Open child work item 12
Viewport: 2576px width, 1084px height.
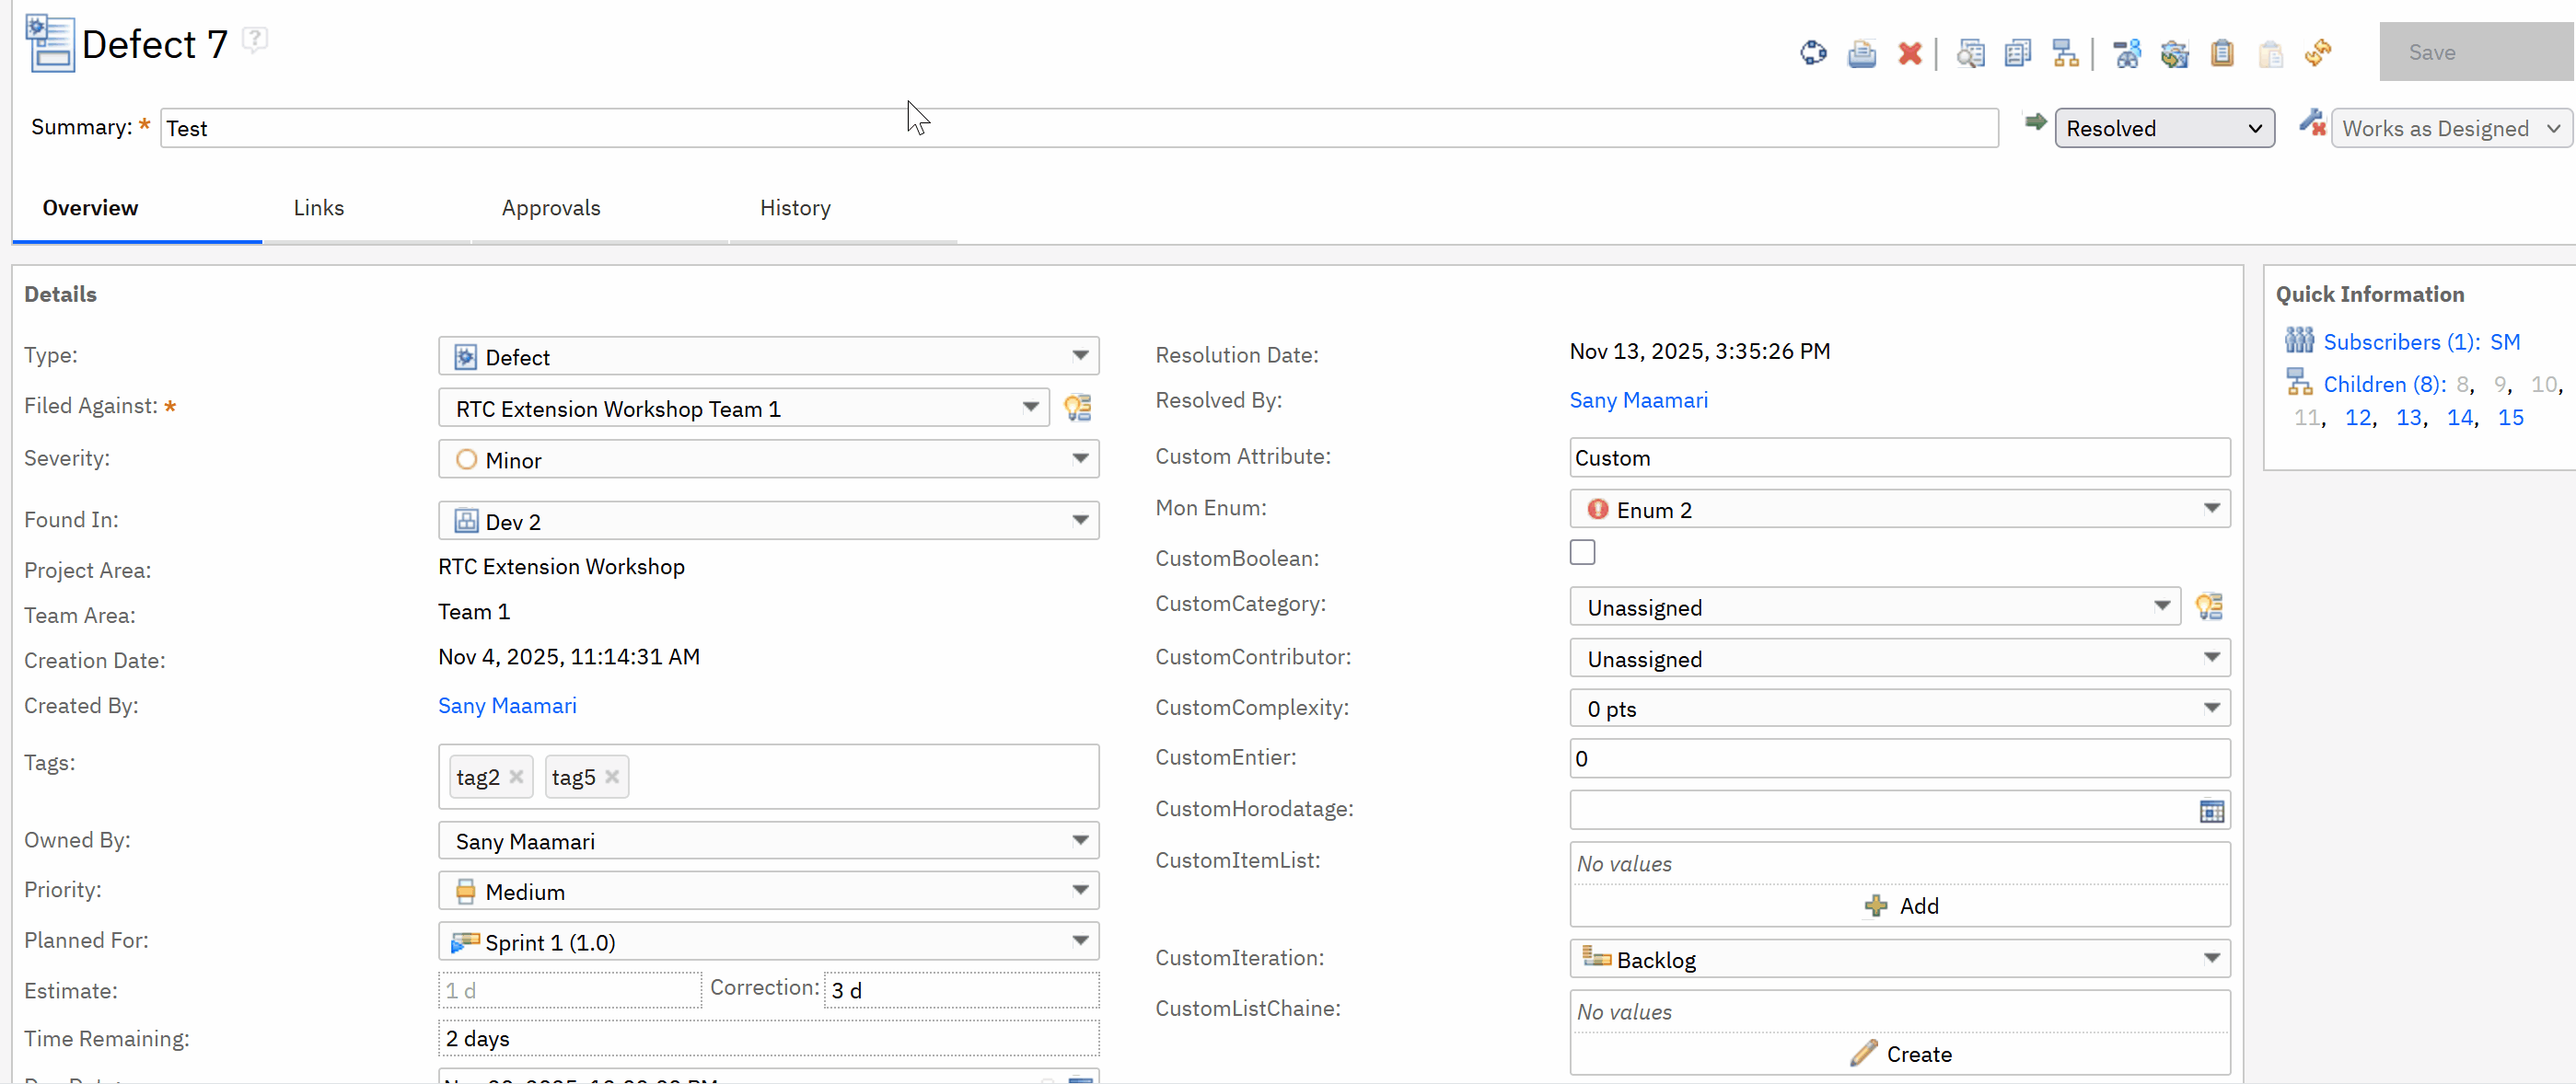click(2357, 418)
